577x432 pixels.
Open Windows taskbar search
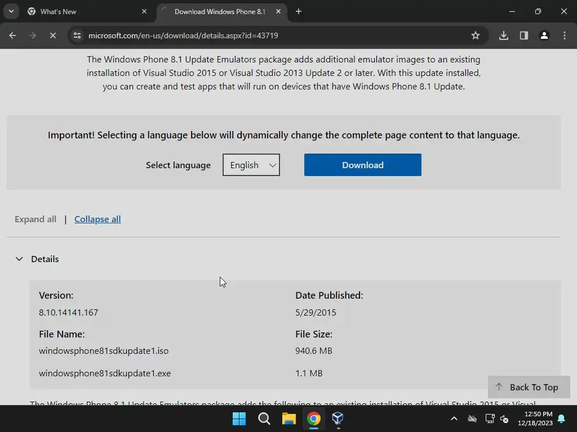tap(264, 418)
